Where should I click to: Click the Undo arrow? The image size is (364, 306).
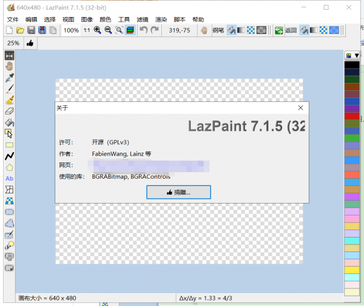(x=143, y=30)
